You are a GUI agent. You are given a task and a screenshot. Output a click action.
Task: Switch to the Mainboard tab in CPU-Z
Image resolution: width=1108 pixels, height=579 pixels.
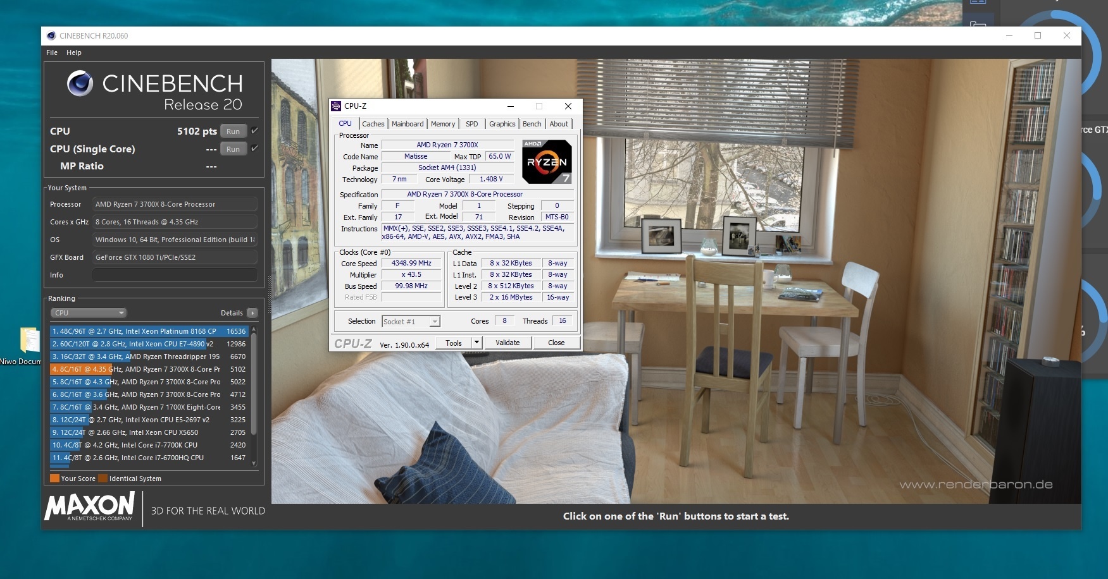pos(408,124)
